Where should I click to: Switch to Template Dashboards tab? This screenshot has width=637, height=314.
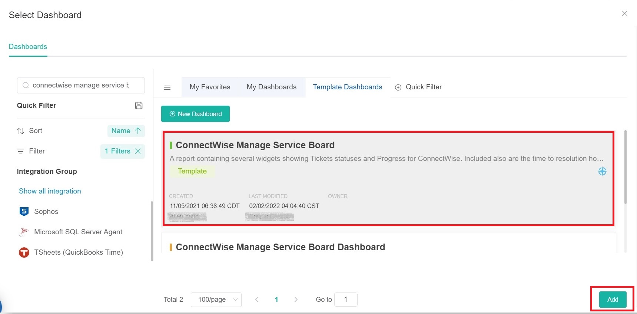[348, 87]
